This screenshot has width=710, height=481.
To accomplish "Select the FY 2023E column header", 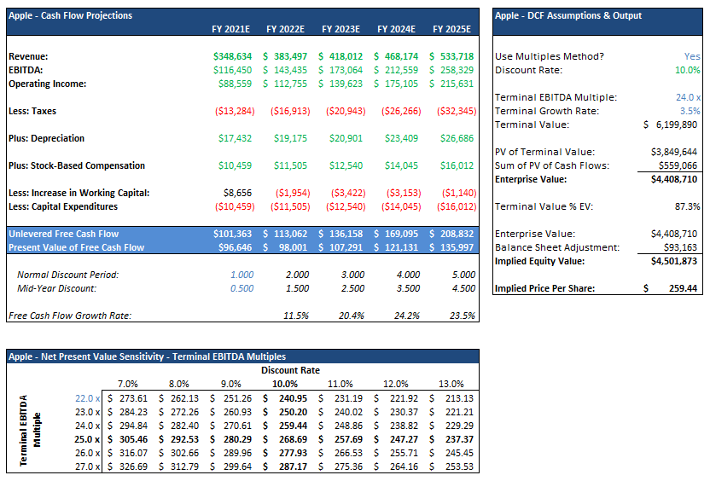I will tap(340, 29).
